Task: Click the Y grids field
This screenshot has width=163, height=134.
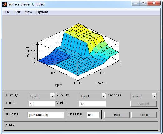Action: (x=93, y=104)
